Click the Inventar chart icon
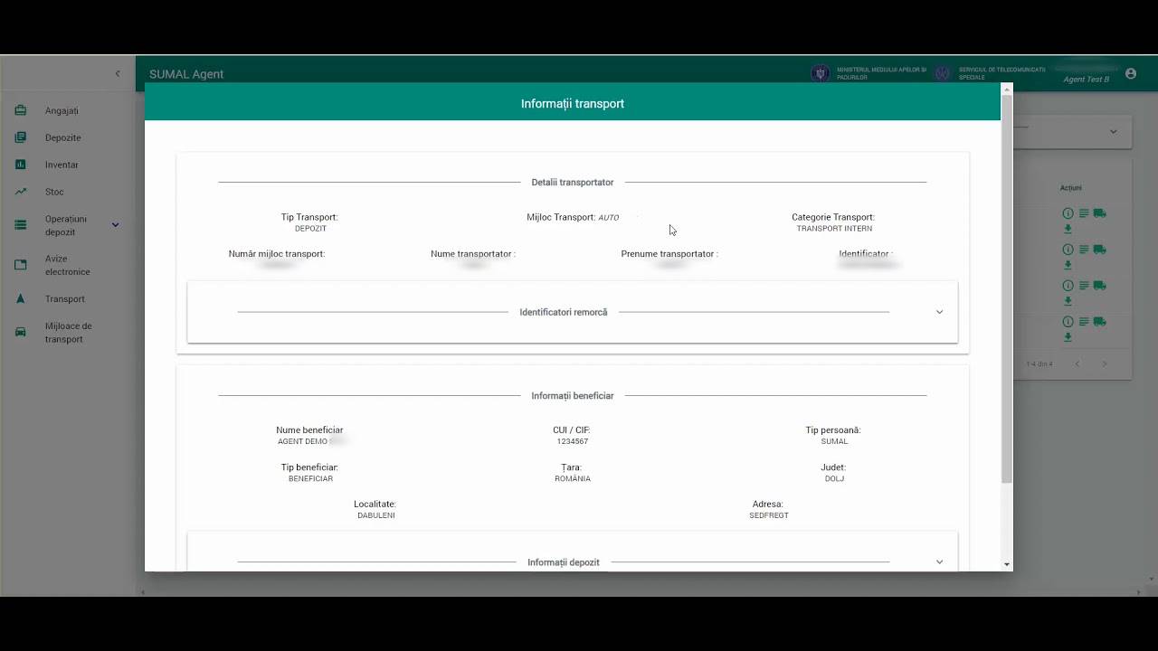Viewport: 1158px width, 651px height. 20,164
